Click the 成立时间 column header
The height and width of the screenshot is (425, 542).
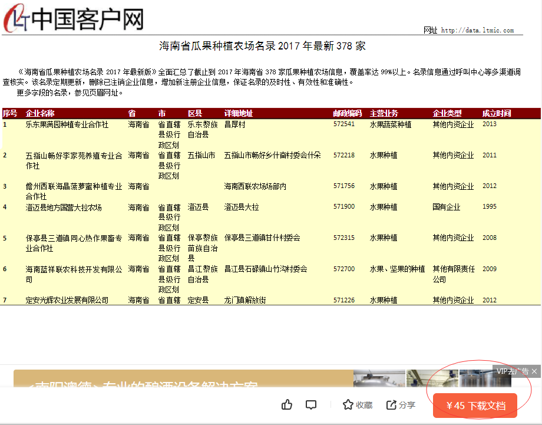[x=497, y=113]
